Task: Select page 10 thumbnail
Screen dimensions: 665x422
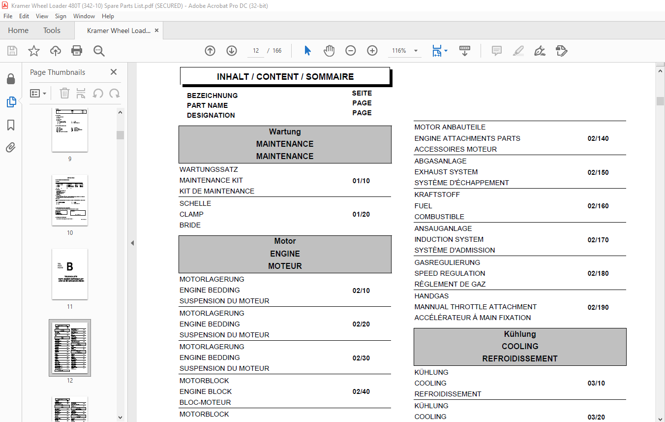Action: pos(70,200)
